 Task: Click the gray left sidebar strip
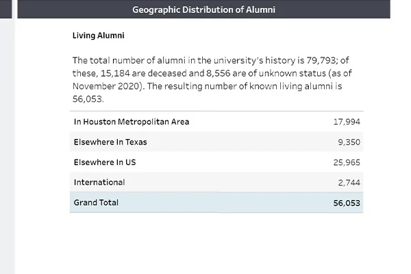pyautogui.click(x=7, y=137)
